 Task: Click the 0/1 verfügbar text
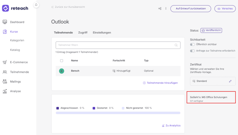tap(196, 101)
